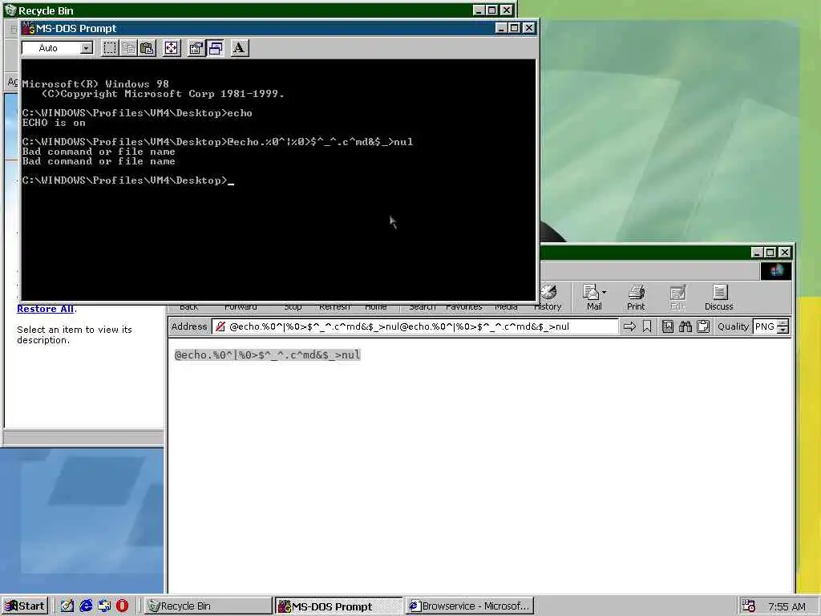Click the Copy icon in MS-DOS Prompt toolbar
821x616 pixels.
tap(128, 48)
